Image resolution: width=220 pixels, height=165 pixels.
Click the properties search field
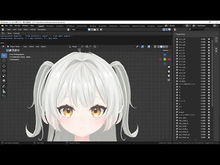[197, 29]
